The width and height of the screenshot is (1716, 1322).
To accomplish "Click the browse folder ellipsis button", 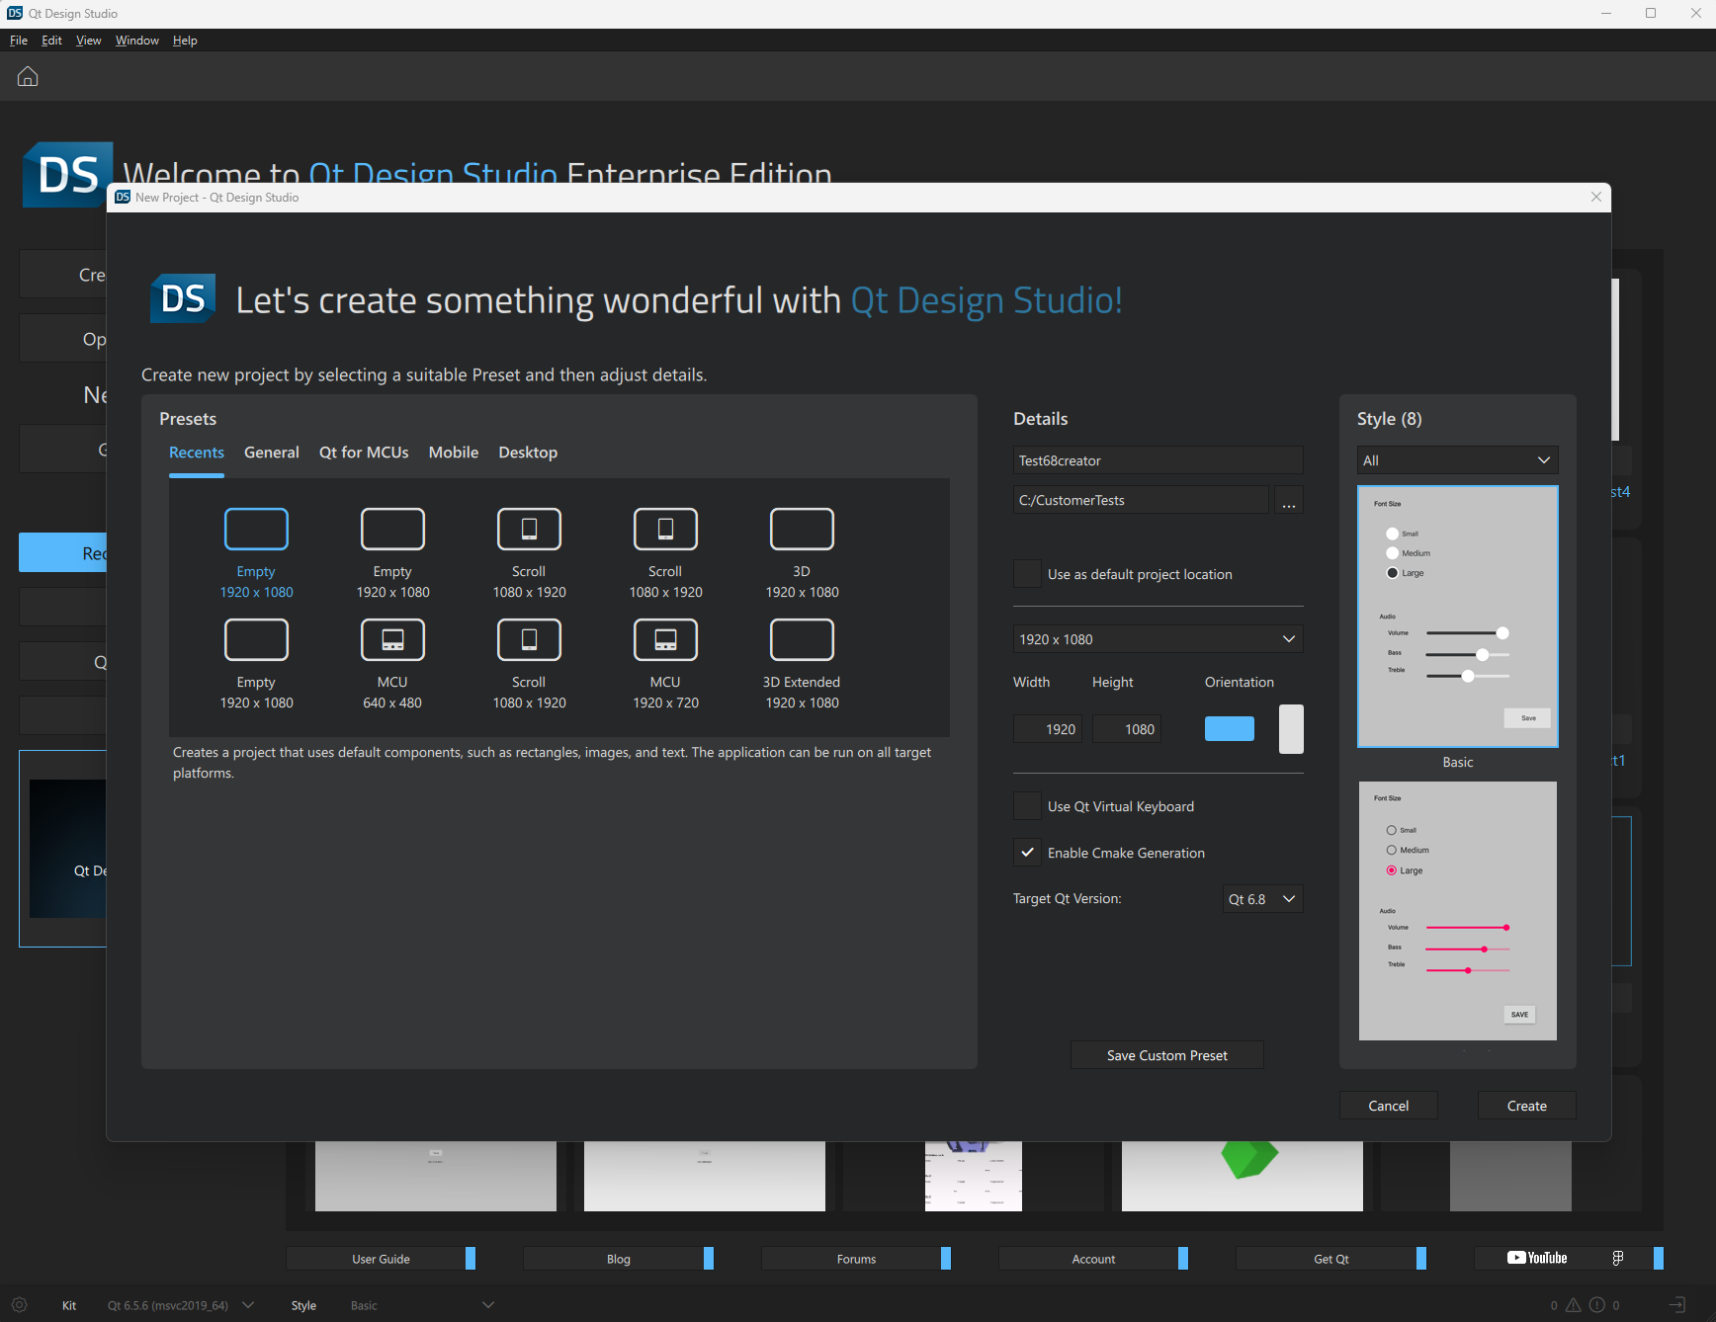I will coord(1289,501).
